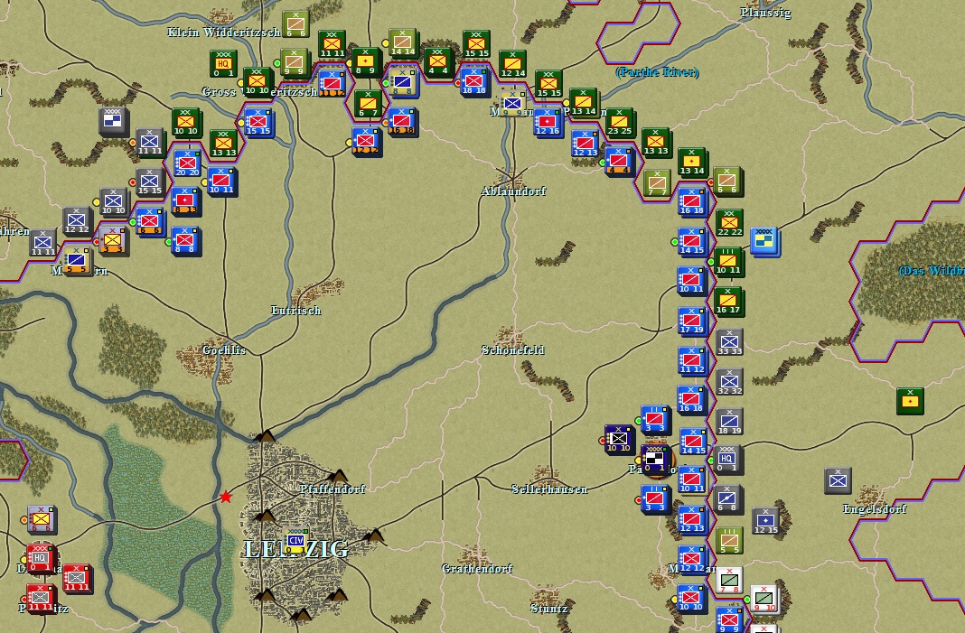
Task: Select tan cavalry counter 5 5
Action: [x=77, y=261]
